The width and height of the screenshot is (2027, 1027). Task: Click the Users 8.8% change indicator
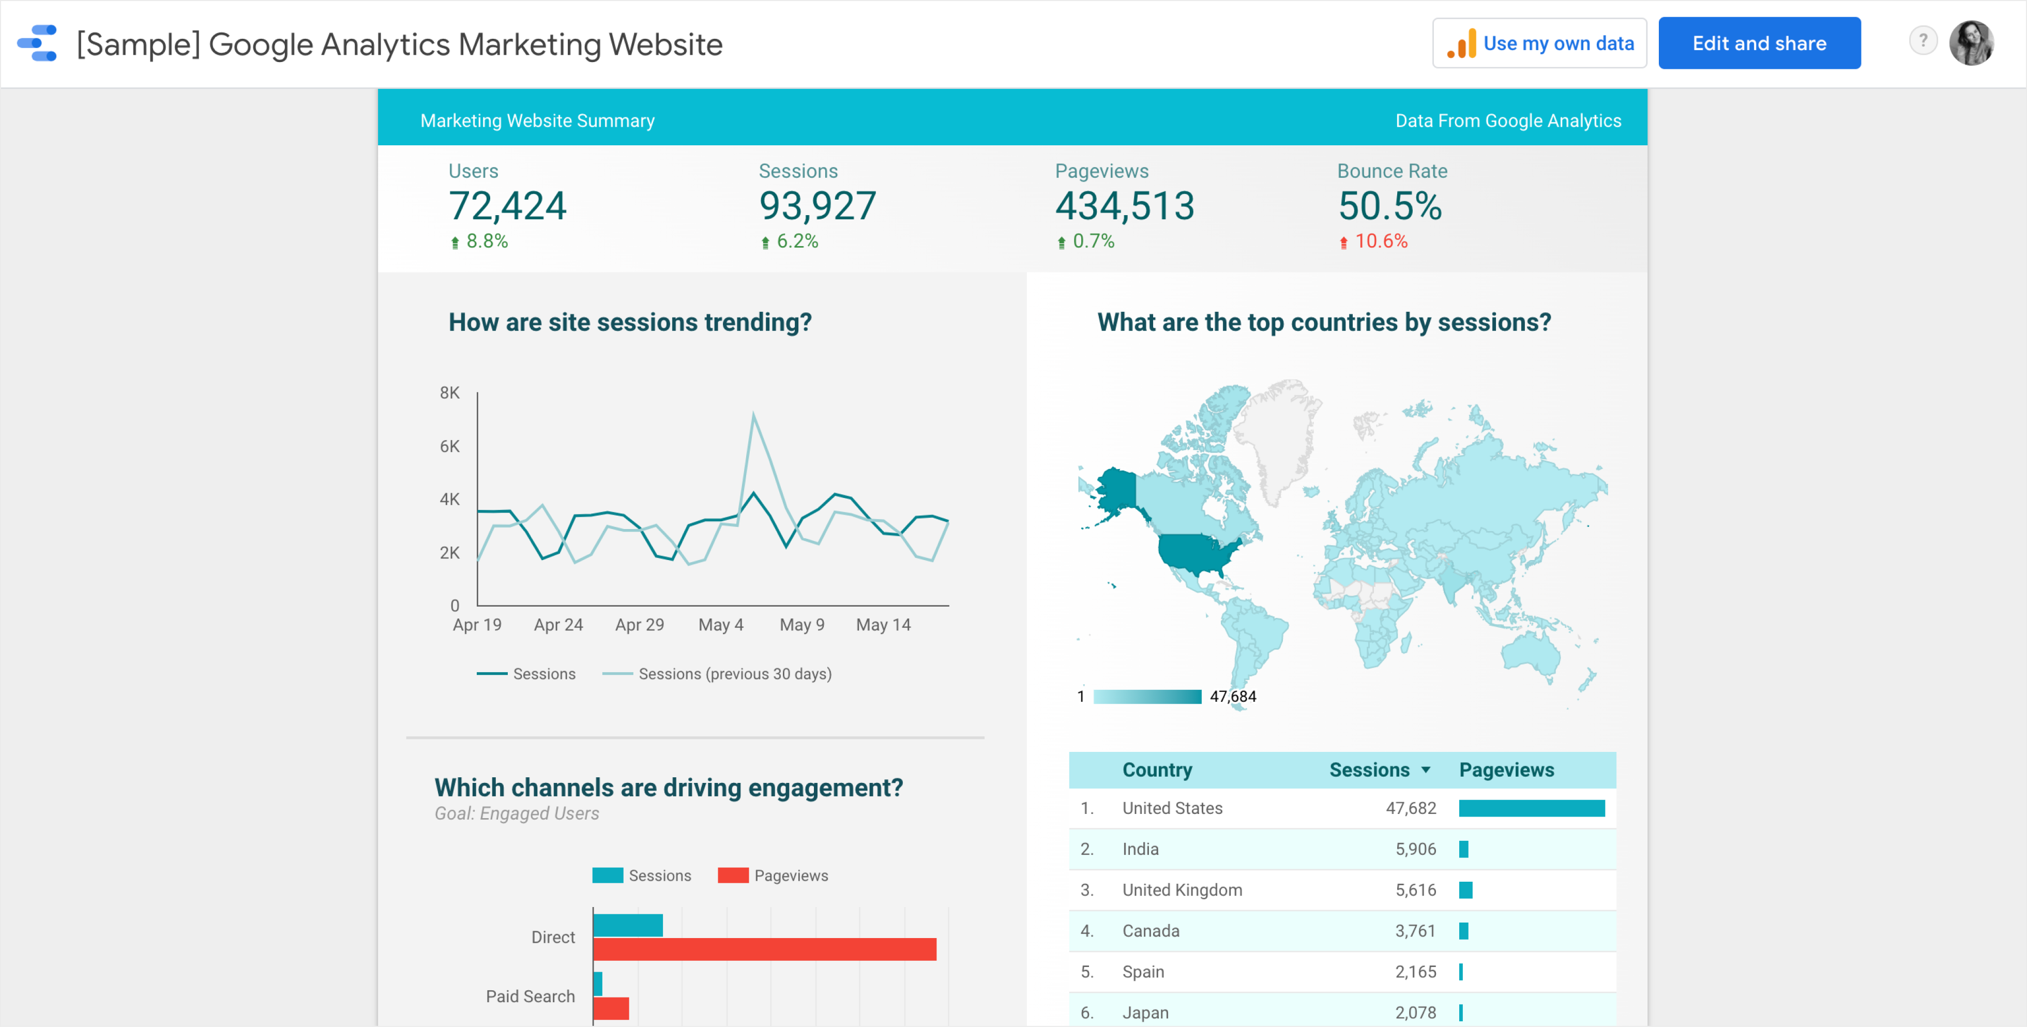click(479, 241)
